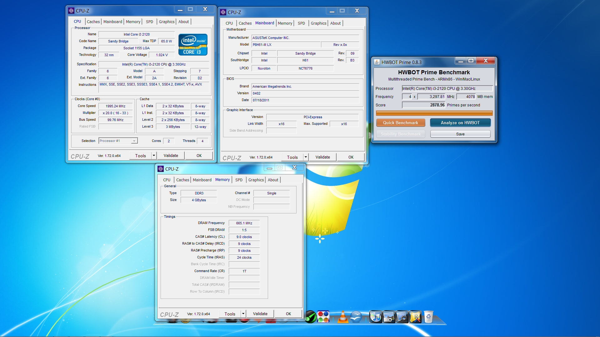Click the orange HWBOT benchmark progress bar

(x=434, y=113)
